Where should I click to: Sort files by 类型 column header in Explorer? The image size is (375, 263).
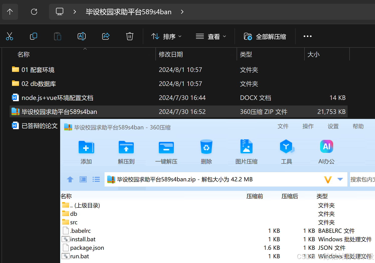(246, 54)
